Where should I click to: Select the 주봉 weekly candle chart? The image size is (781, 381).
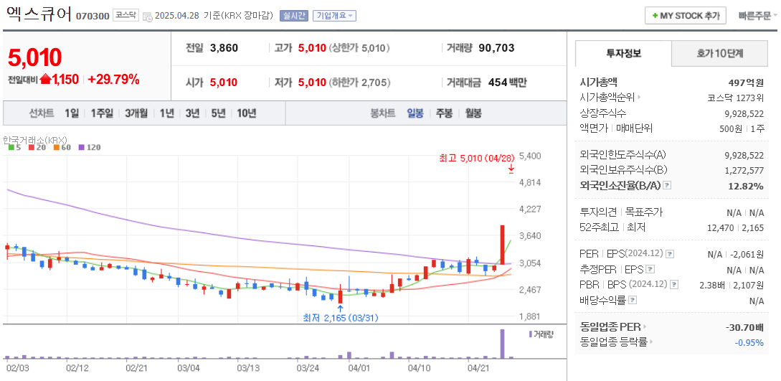point(445,113)
